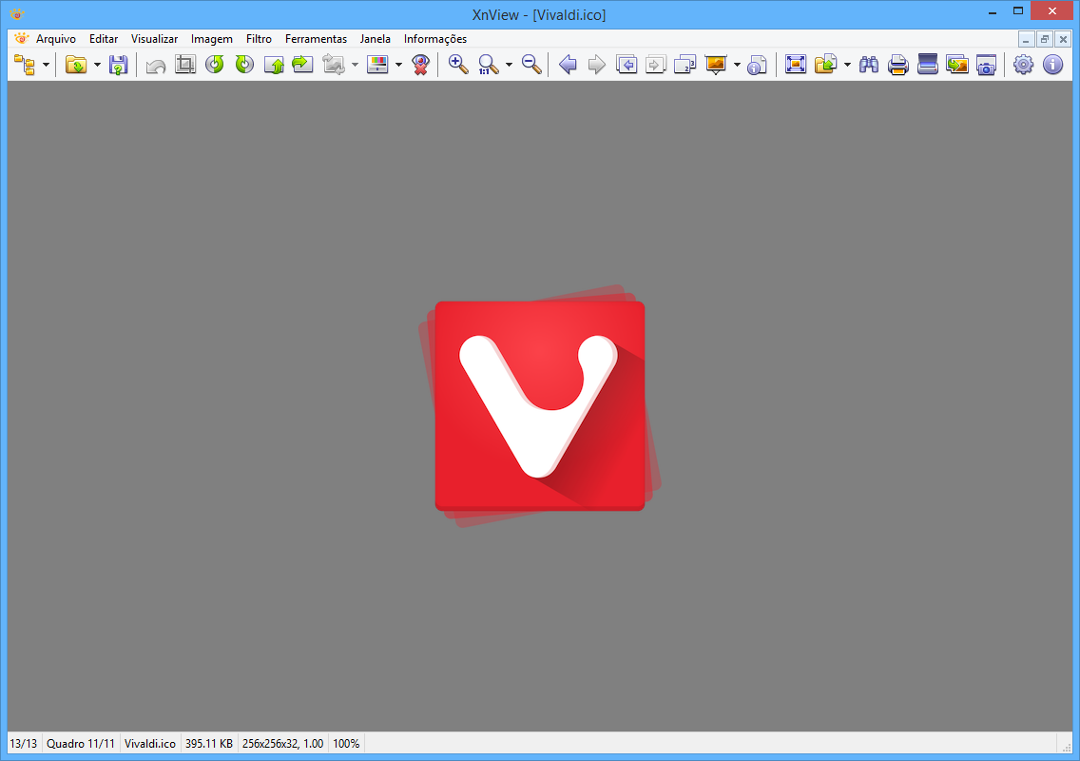Open the Filtro menu

[x=259, y=39]
